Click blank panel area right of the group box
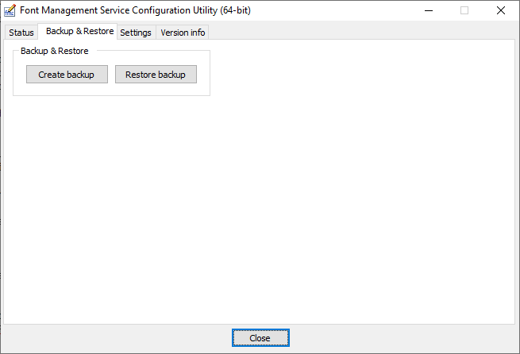This screenshot has height=354, width=520. tap(357, 73)
